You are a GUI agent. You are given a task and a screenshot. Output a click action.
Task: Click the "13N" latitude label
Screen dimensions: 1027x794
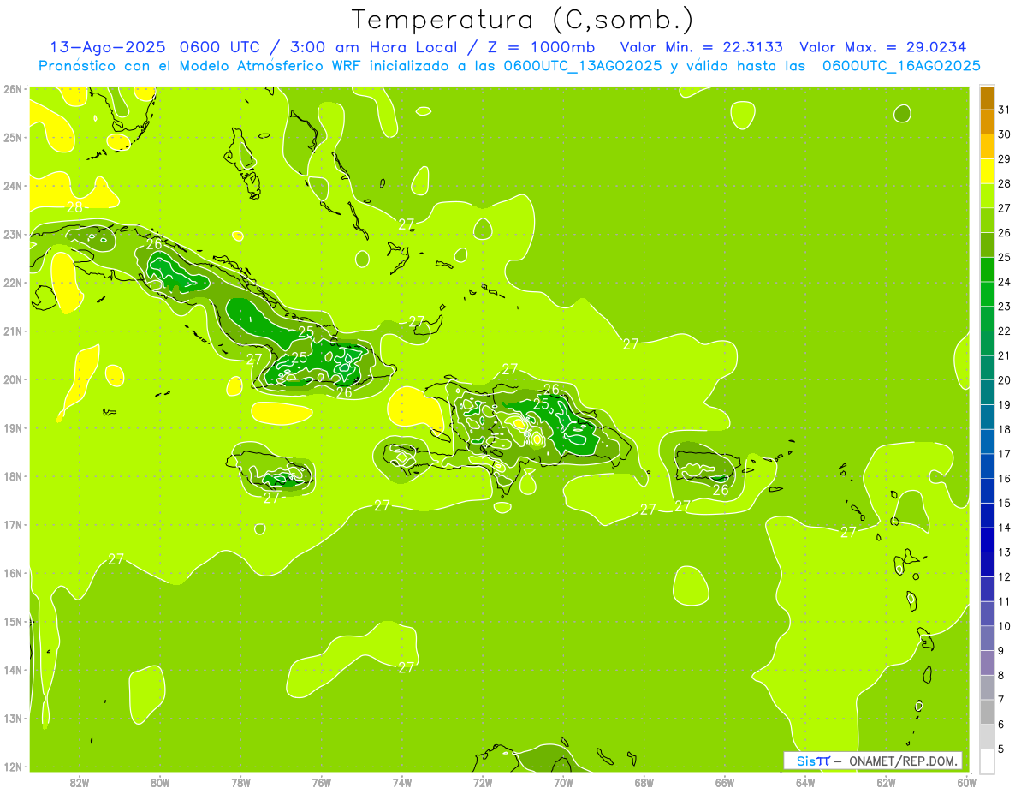(13, 718)
